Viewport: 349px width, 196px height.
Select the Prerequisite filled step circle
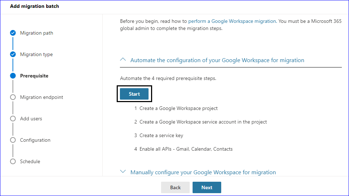coord(13,76)
